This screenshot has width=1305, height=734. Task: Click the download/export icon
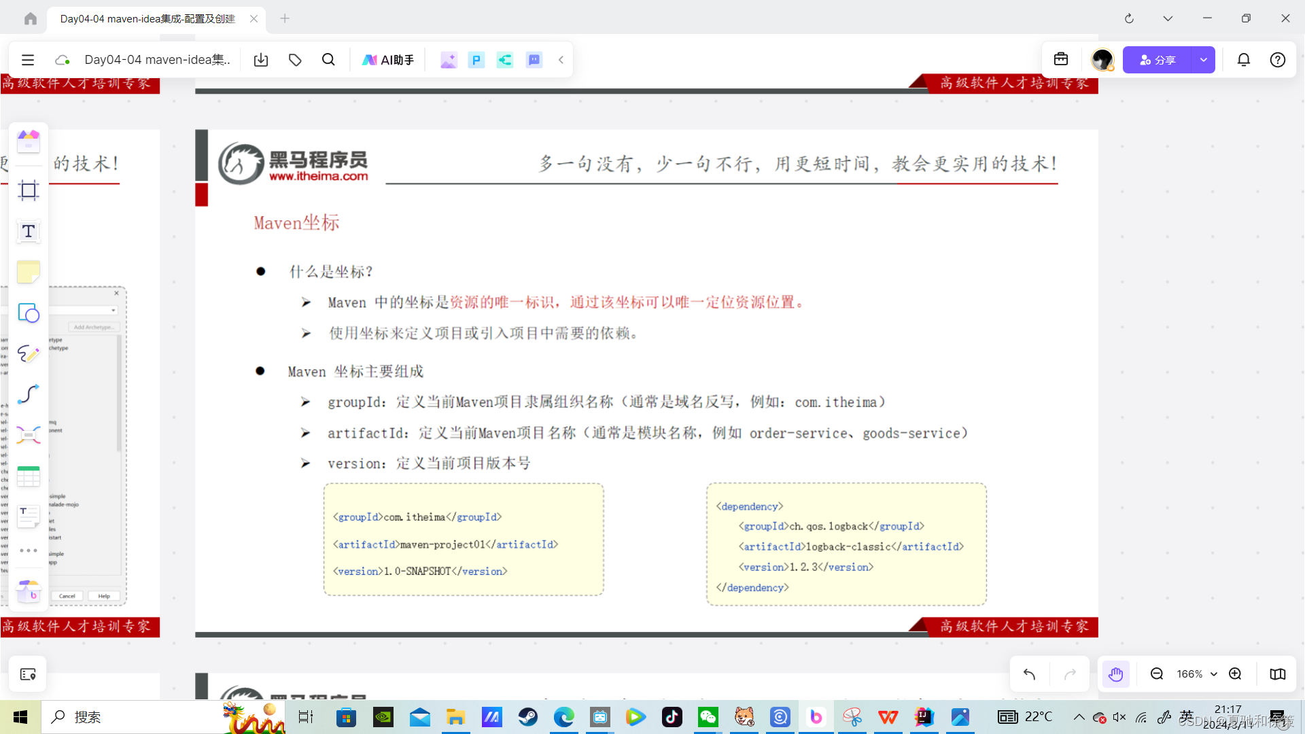tap(261, 60)
